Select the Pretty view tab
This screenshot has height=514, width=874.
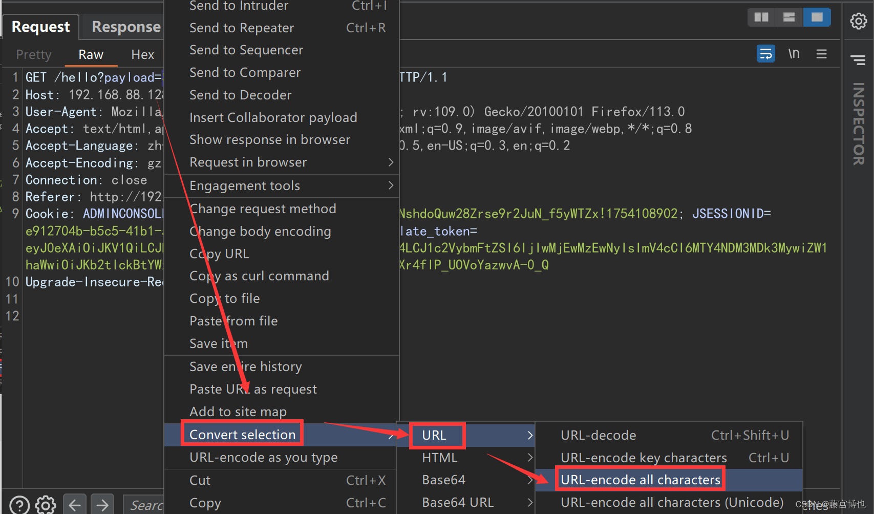(x=34, y=54)
